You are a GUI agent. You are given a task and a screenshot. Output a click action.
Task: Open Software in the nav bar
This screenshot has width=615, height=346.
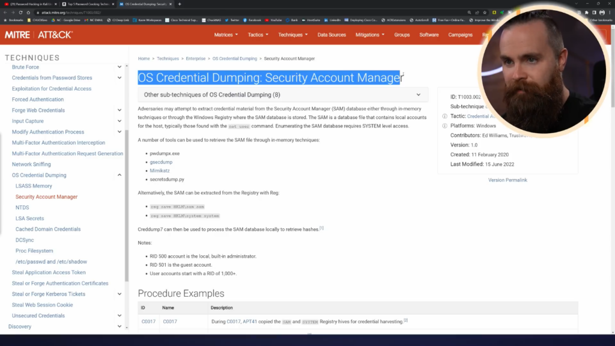[x=429, y=35]
